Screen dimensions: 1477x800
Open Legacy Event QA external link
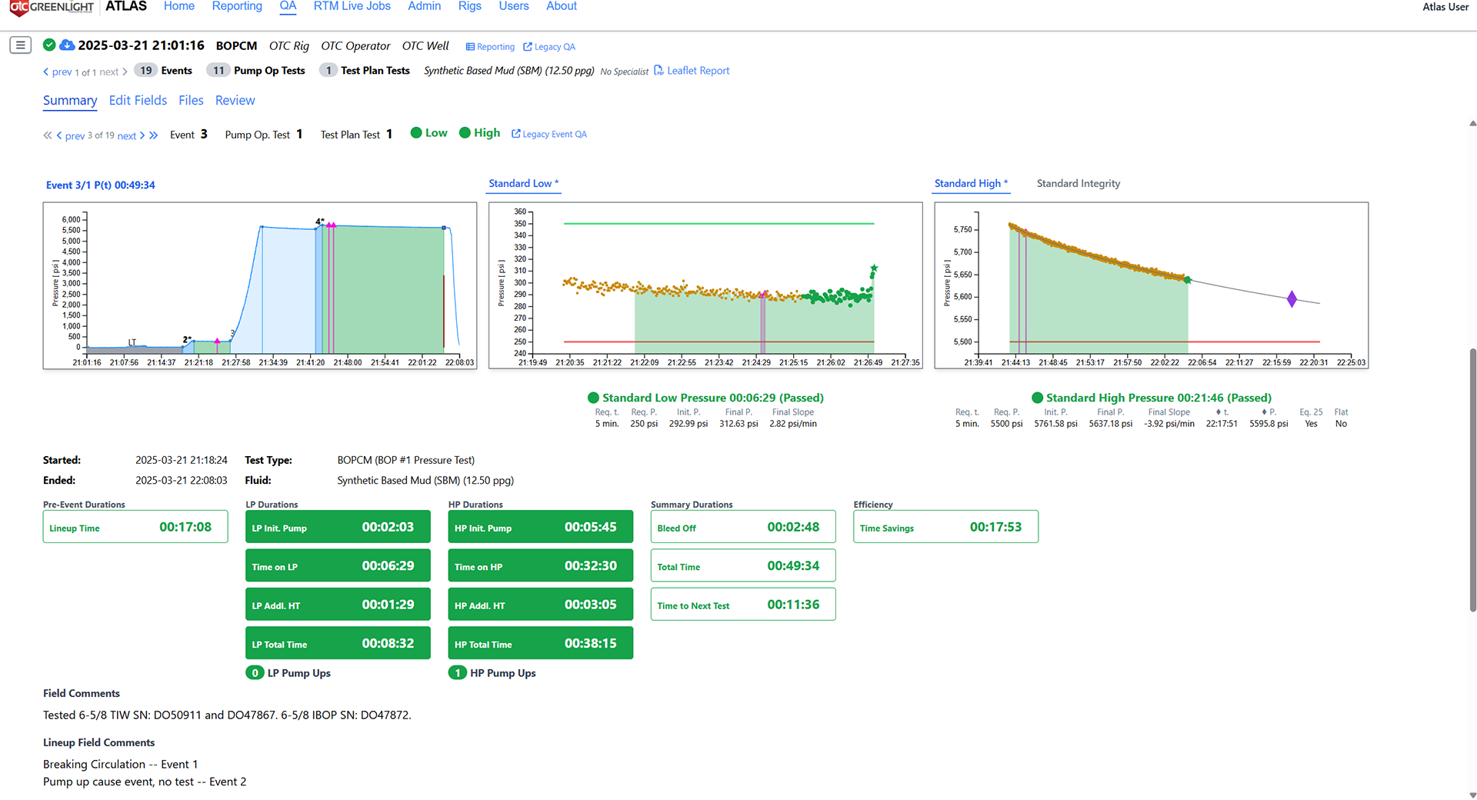(x=549, y=134)
